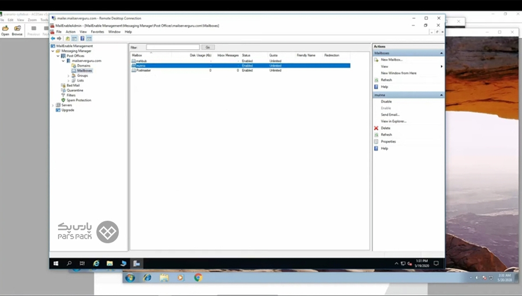This screenshot has height=296, width=522.
Task: Open the Help menu in the menu bar
Action: [x=128, y=32]
